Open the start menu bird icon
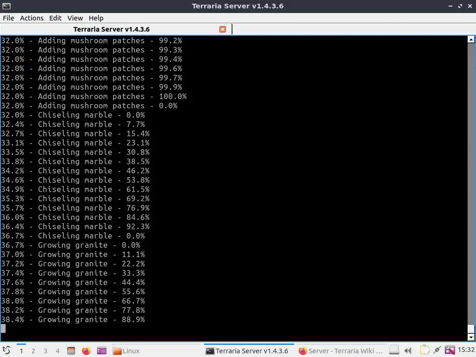Image resolution: width=476 pixels, height=357 pixels. (7, 350)
